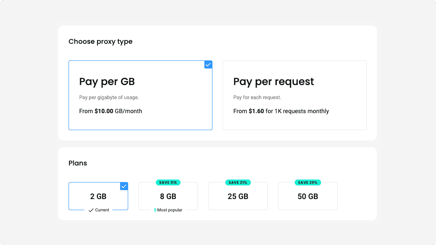Click the From $1.60 for 1K requests price
436x245 pixels.
pyautogui.click(x=281, y=111)
